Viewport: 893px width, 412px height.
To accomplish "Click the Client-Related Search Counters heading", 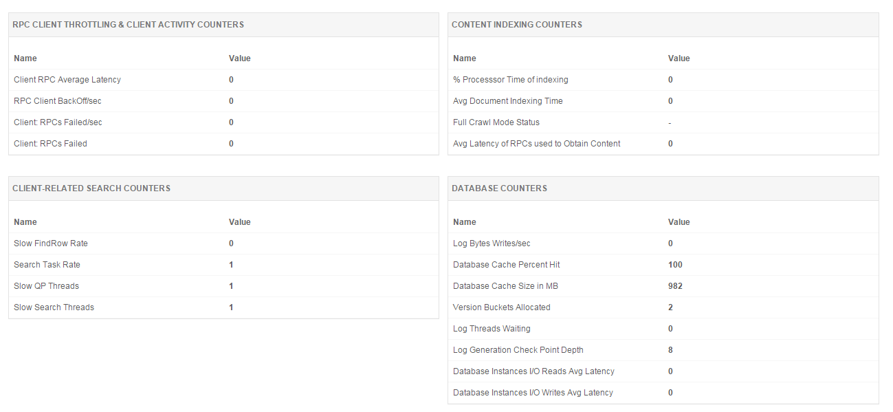I will tap(91, 188).
